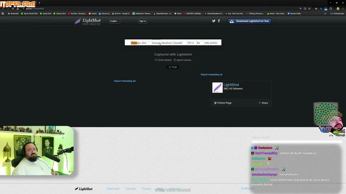Click the Share button in Facebook widget
Image resolution: width=346 pixels, height=194 pixels.
point(263,103)
